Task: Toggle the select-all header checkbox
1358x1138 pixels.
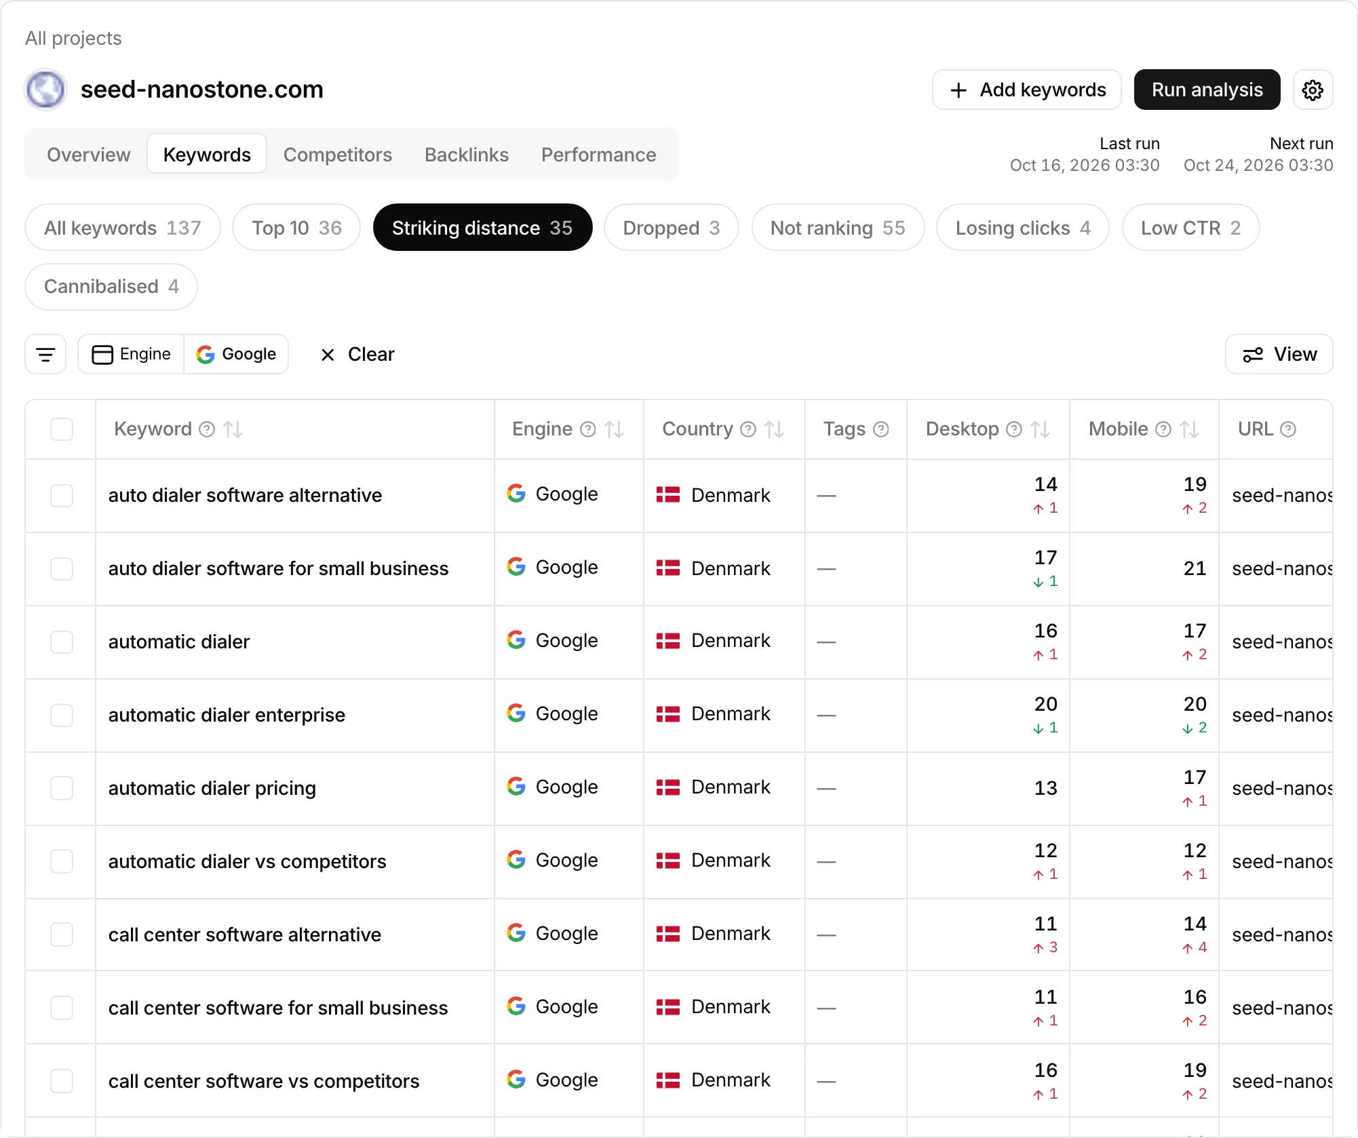Action: (x=62, y=429)
